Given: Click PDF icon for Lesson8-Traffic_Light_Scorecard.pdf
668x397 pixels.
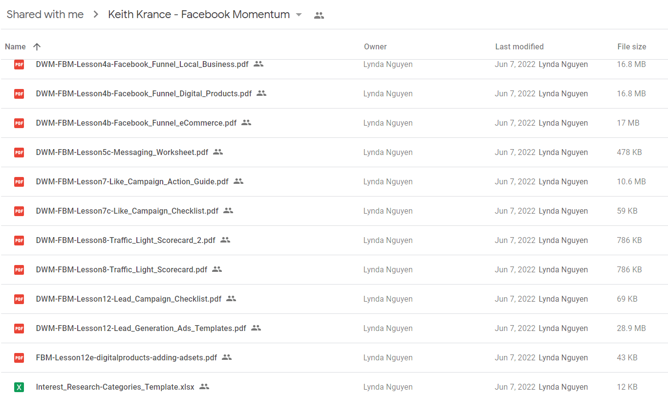Looking at the screenshot, I should 19,269.
